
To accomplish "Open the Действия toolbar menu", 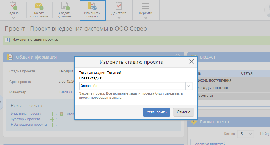I will tap(119, 6).
